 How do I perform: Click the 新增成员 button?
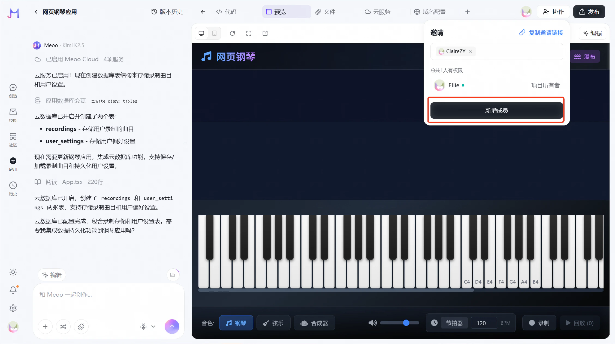496,110
